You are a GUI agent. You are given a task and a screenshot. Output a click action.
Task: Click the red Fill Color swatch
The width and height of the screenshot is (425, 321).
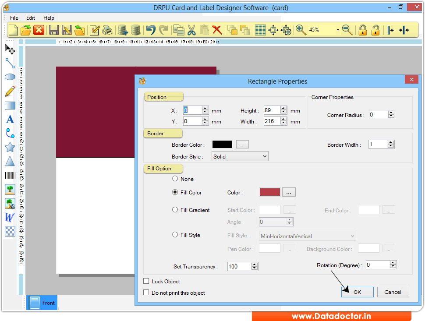[x=269, y=192]
